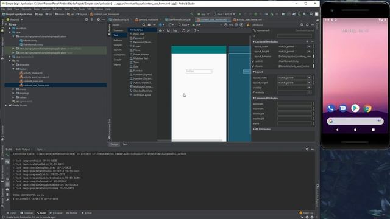Open the Help menu
Image resolution: width=390 pixels, height=219 pixels.
coord(108,9)
